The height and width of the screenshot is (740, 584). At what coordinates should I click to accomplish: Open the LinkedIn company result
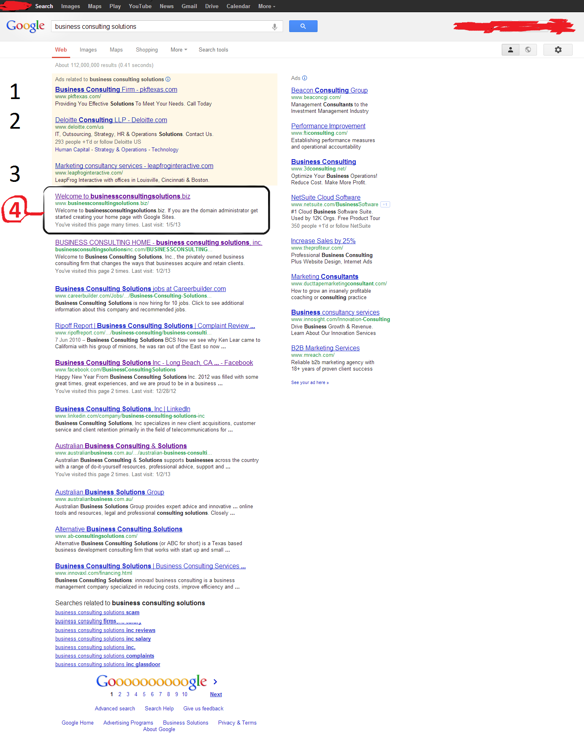pyautogui.click(x=122, y=409)
